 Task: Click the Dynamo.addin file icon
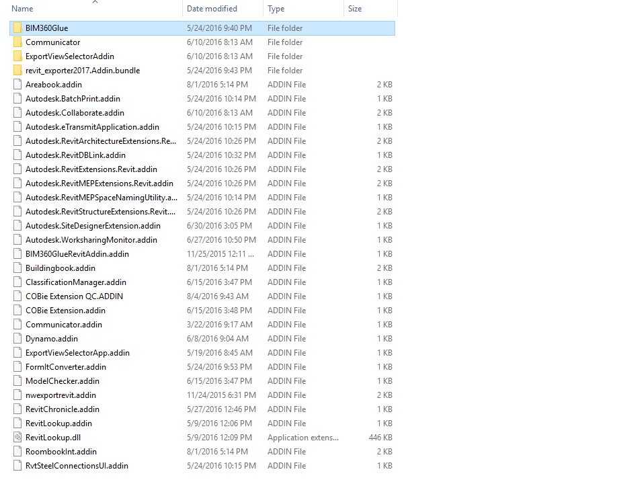tap(17, 339)
